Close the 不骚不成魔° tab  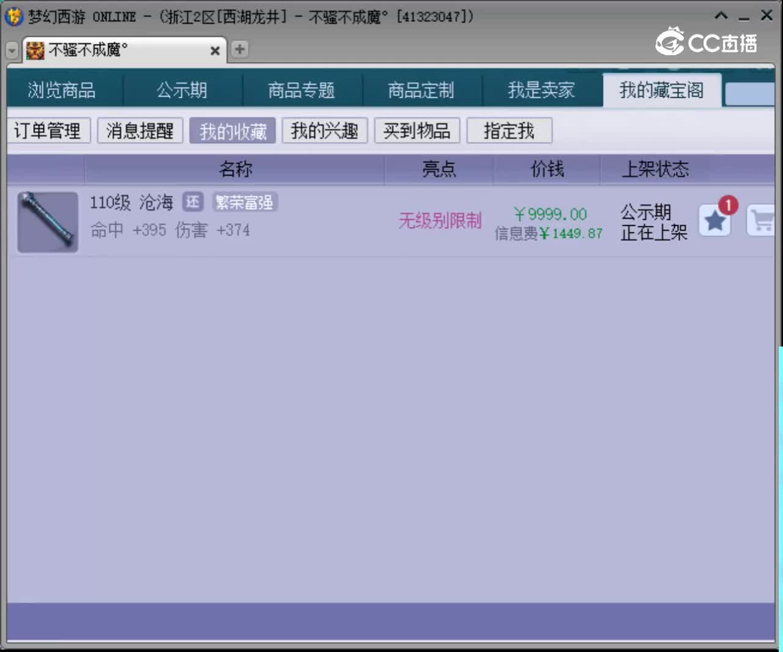[x=215, y=51]
